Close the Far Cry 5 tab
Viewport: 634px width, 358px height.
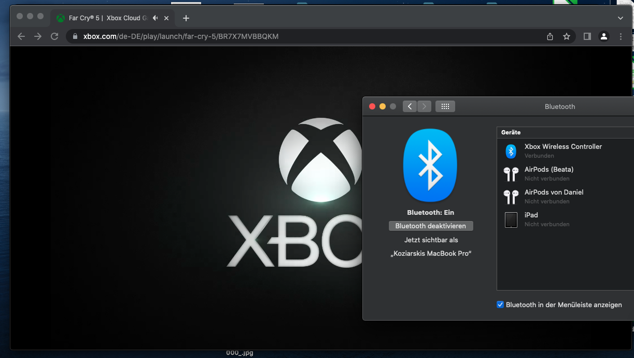click(x=166, y=18)
